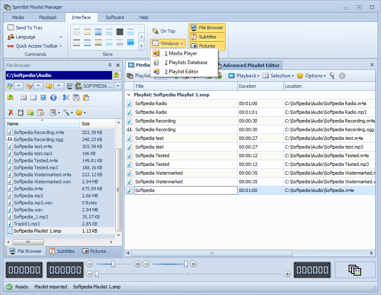This screenshot has width=381, height=295.
Task: Sort playlist by the Duration column header
Action: 260,86
